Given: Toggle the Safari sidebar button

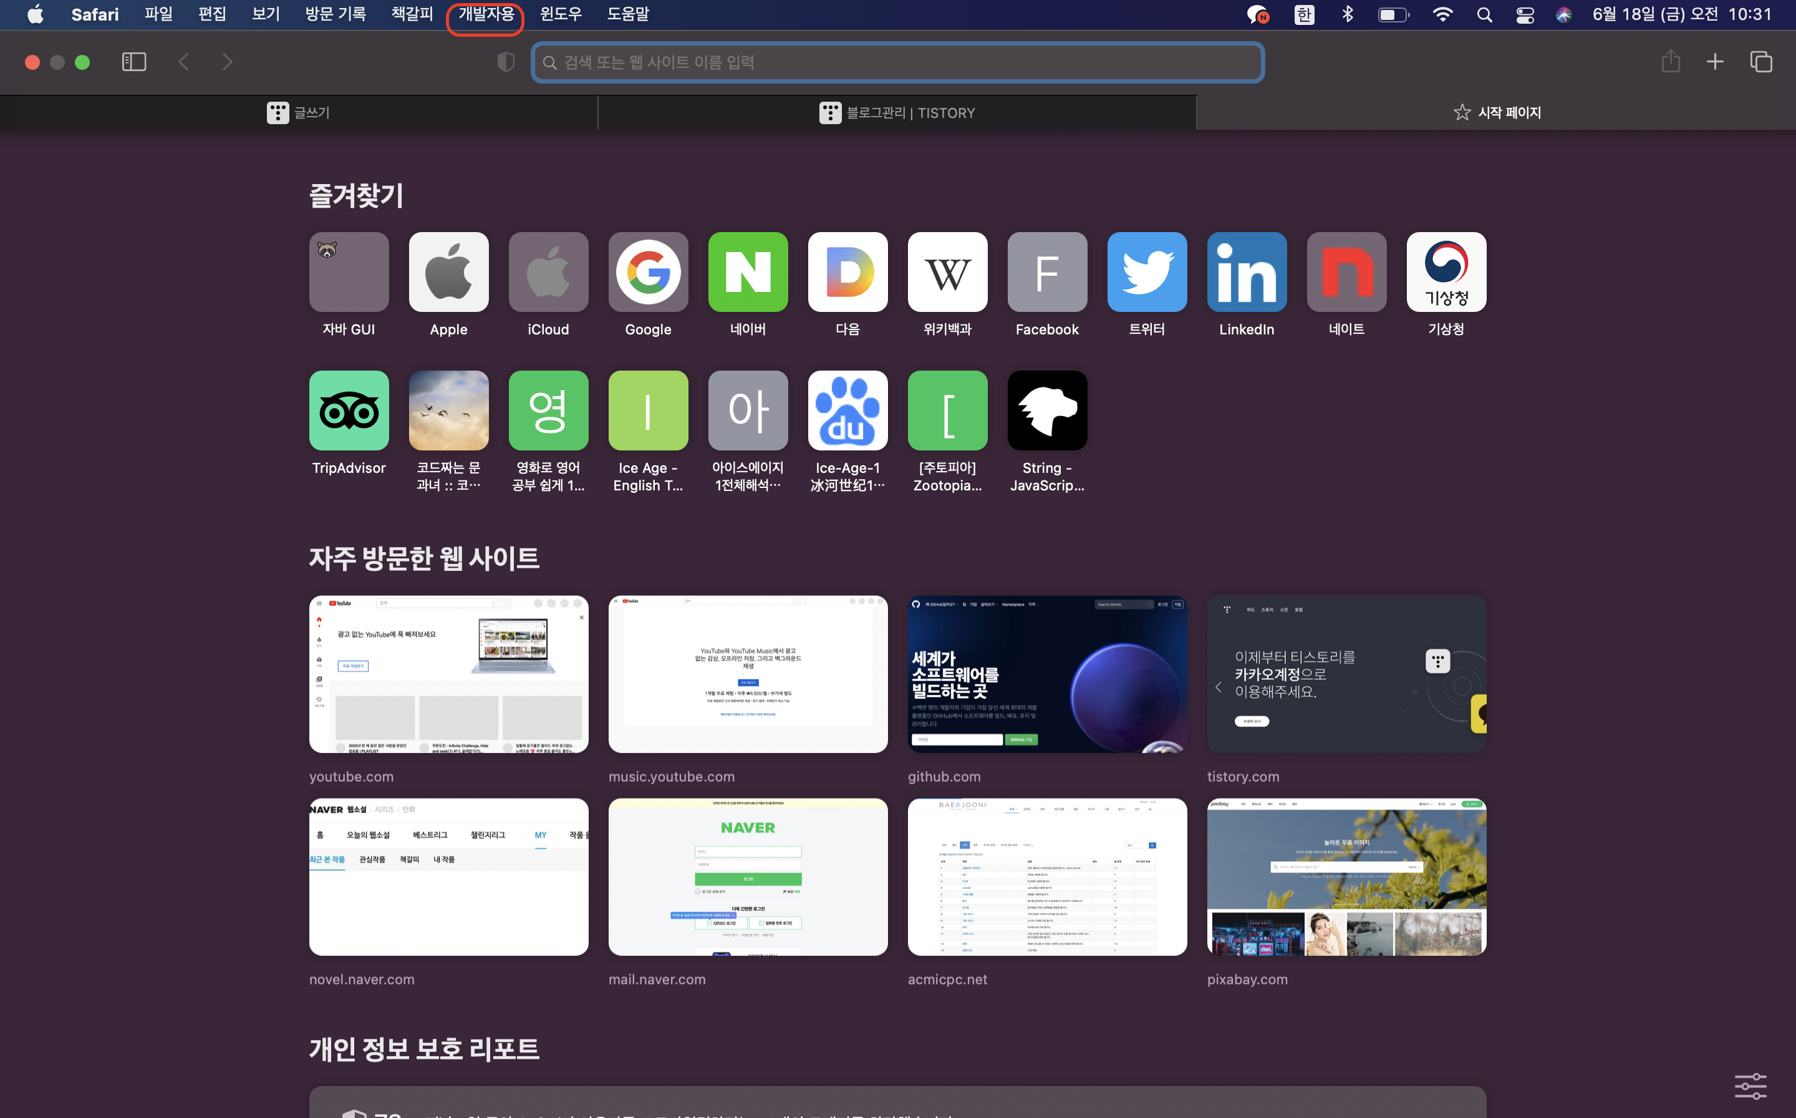Looking at the screenshot, I should tap(134, 62).
